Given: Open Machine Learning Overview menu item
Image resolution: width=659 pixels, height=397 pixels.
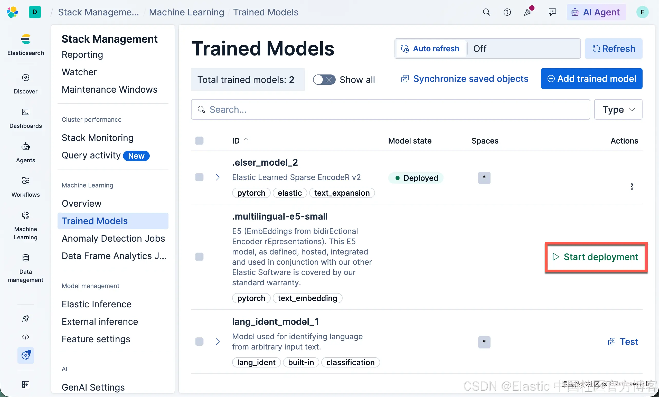Looking at the screenshot, I should (82, 203).
